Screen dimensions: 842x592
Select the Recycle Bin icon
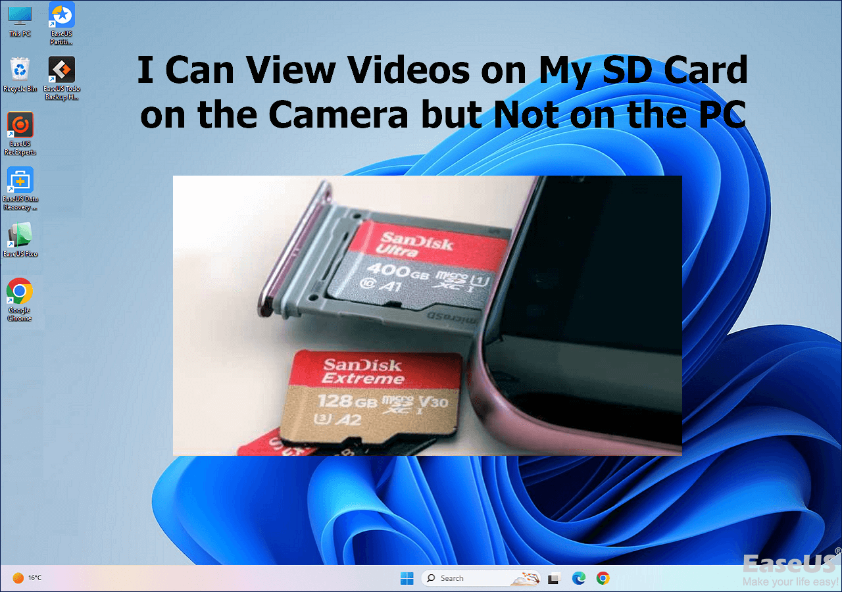[x=20, y=74]
